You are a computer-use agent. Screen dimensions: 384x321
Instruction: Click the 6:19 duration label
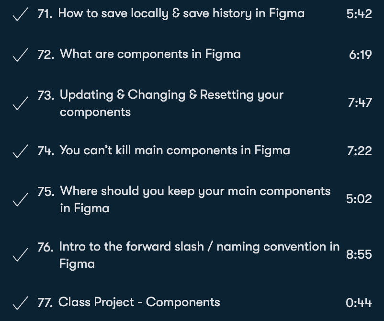[360, 55]
